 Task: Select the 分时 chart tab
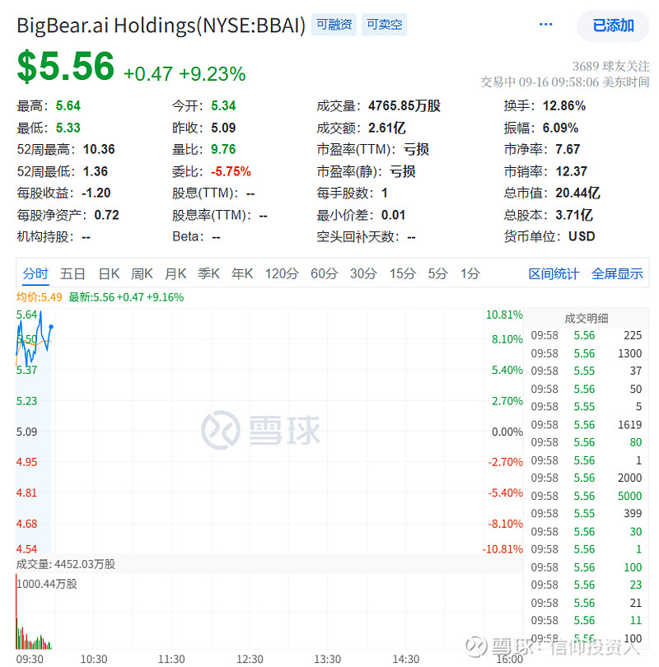35,273
